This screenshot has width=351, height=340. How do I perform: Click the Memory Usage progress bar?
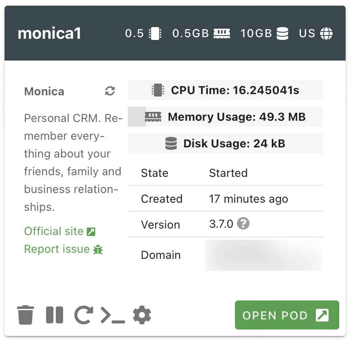(225, 117)
